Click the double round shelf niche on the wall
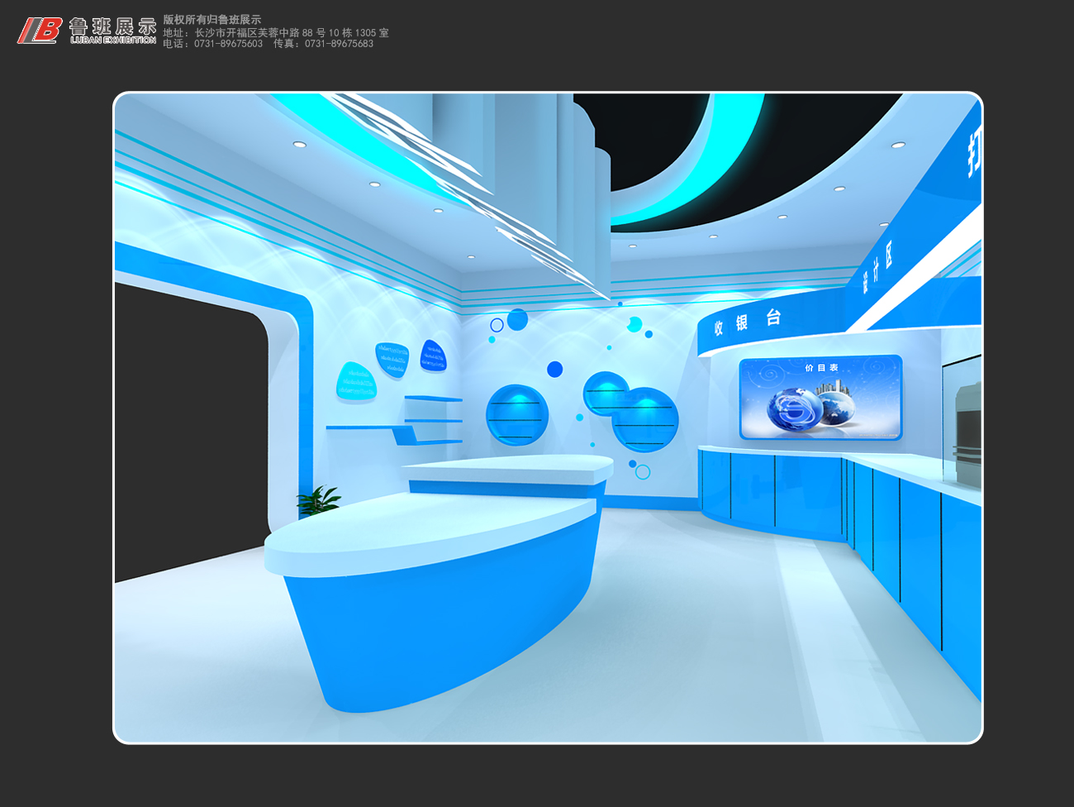 point(632,409)
